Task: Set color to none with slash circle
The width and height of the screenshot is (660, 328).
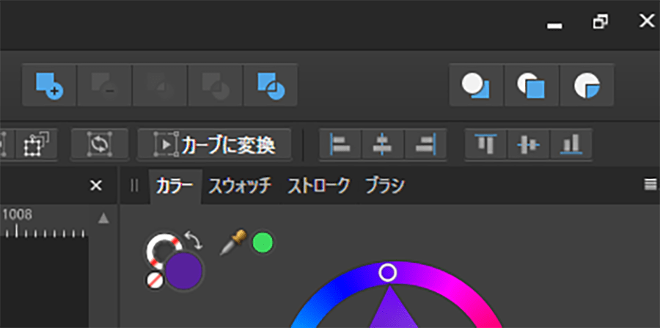Action: pos(155,280)
